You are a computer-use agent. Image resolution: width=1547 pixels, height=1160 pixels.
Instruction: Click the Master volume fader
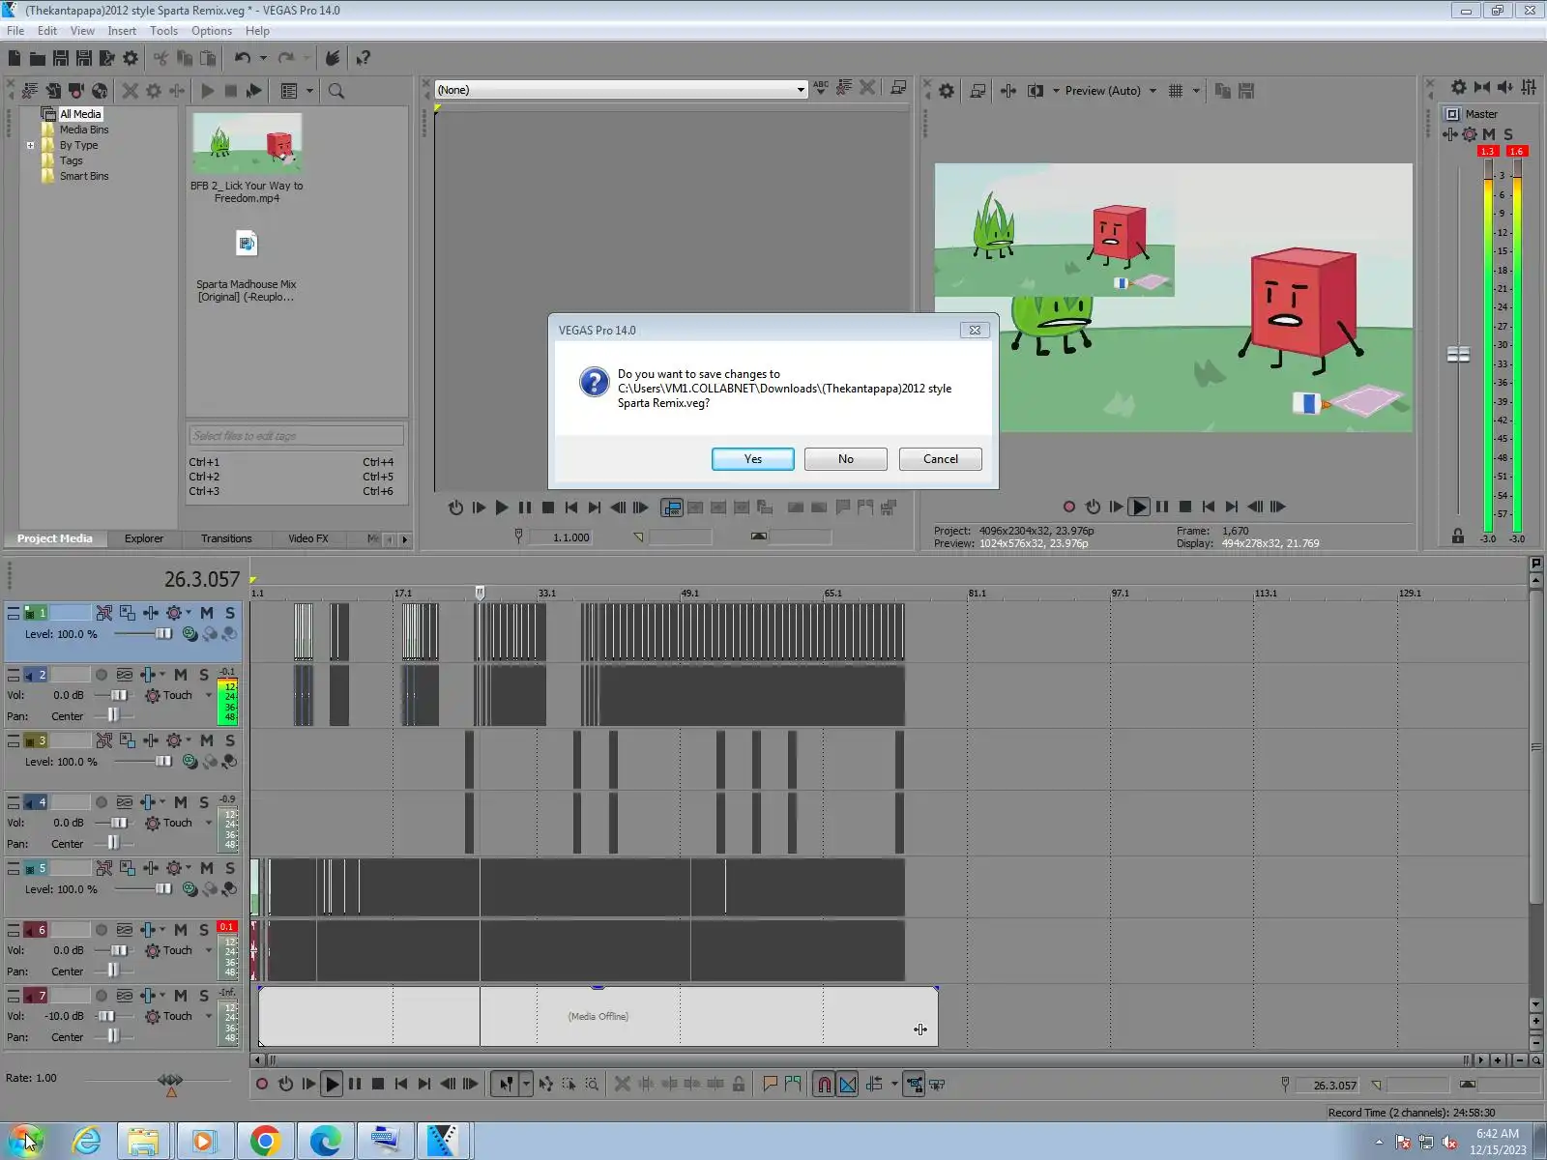pos(1458,355)
